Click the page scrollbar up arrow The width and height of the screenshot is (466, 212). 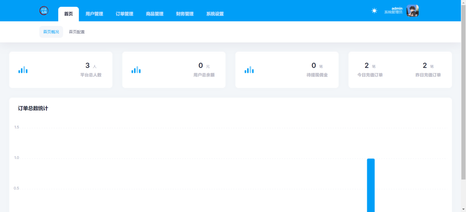pyautogui.click(x=463, y=2)
